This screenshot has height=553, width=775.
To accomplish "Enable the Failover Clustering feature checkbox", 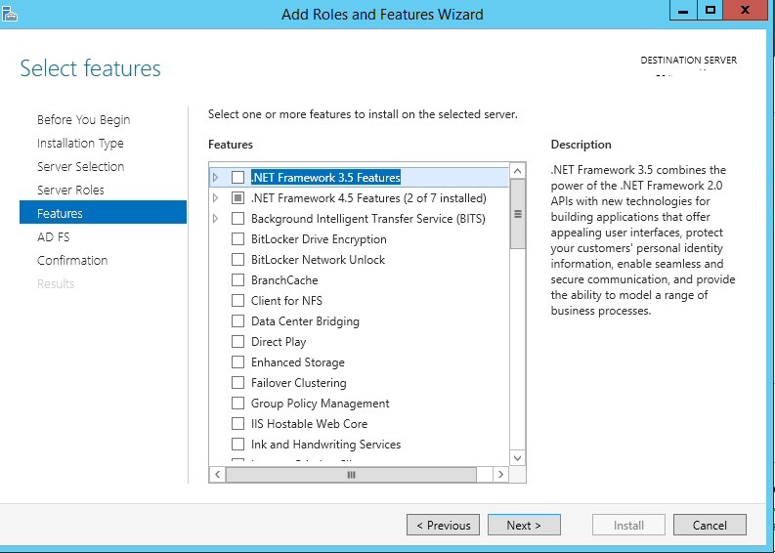I will pos(237,383).
